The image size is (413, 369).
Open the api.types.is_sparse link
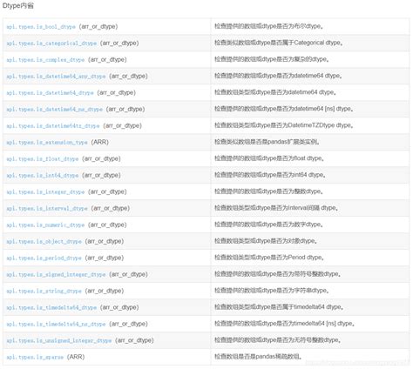click(x=35, y=358)
